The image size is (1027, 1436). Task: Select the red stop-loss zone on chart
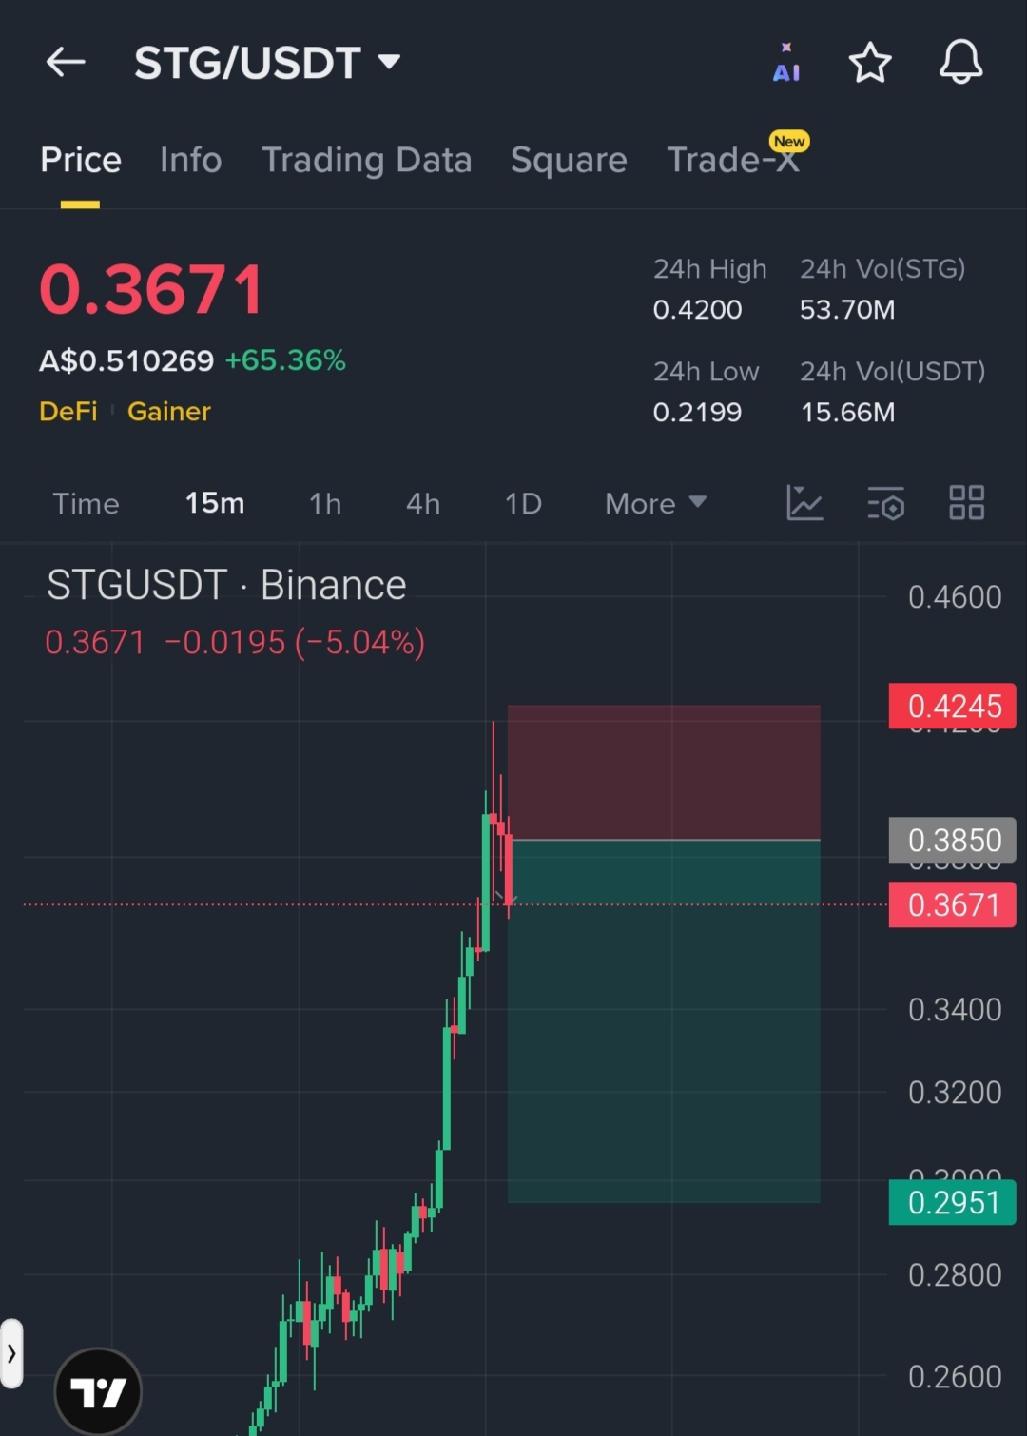[x=664, y=772]
